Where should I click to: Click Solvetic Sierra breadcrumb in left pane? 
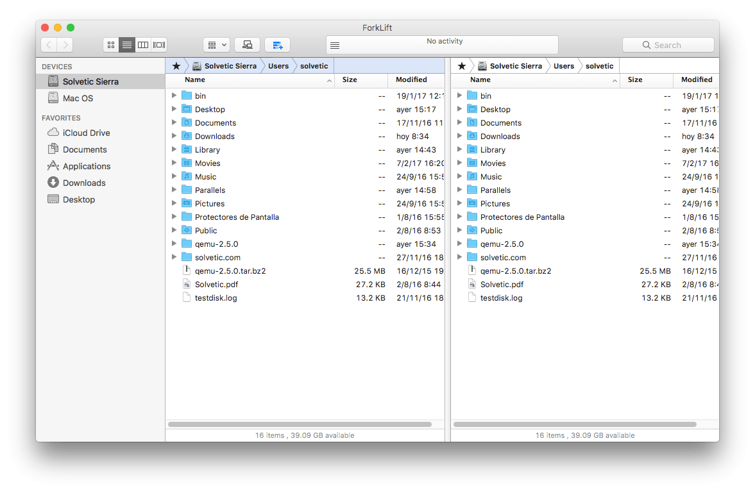click(225, 66)
